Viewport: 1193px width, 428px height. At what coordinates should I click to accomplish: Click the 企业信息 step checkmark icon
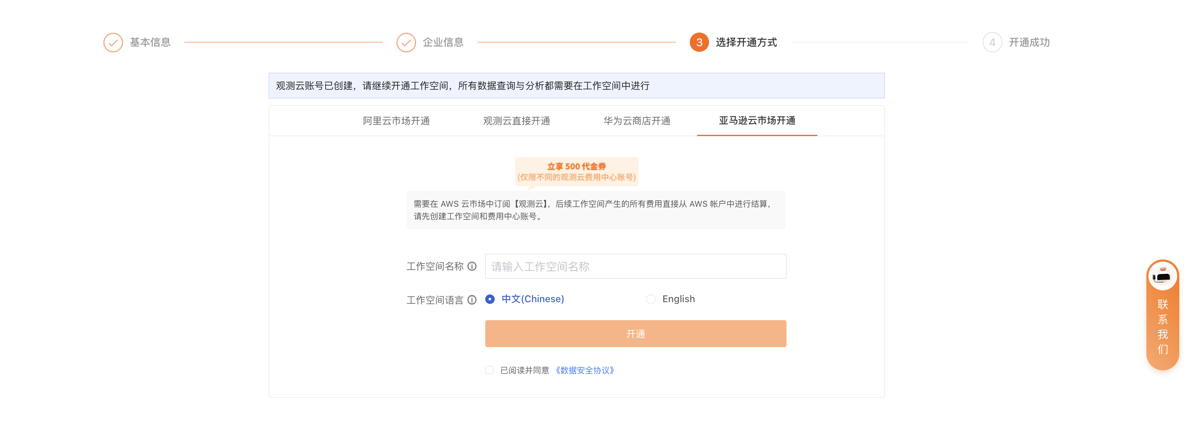[406, 43]
